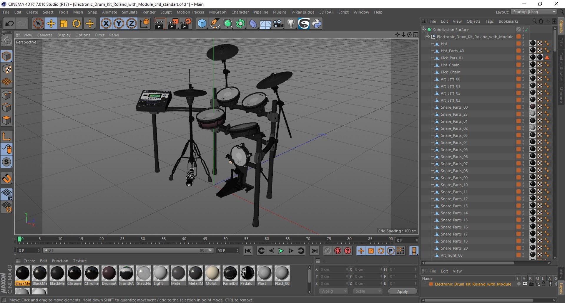Toggle position keyframe recording
Viewport: 565px width, 303px height.
(x=361, y=251)
